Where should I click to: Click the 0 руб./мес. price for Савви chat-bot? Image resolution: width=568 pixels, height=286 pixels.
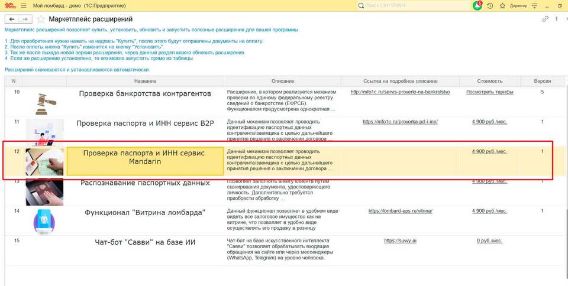coord(489,240)
